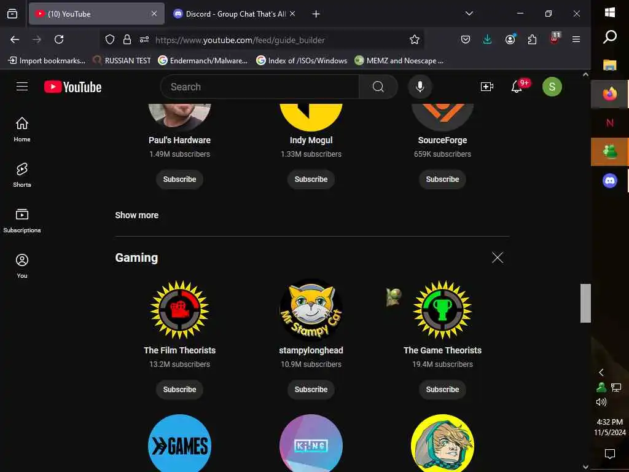
Task: Open the You section in sidebar
Action: pyautogui.click(x=22, y=265)
